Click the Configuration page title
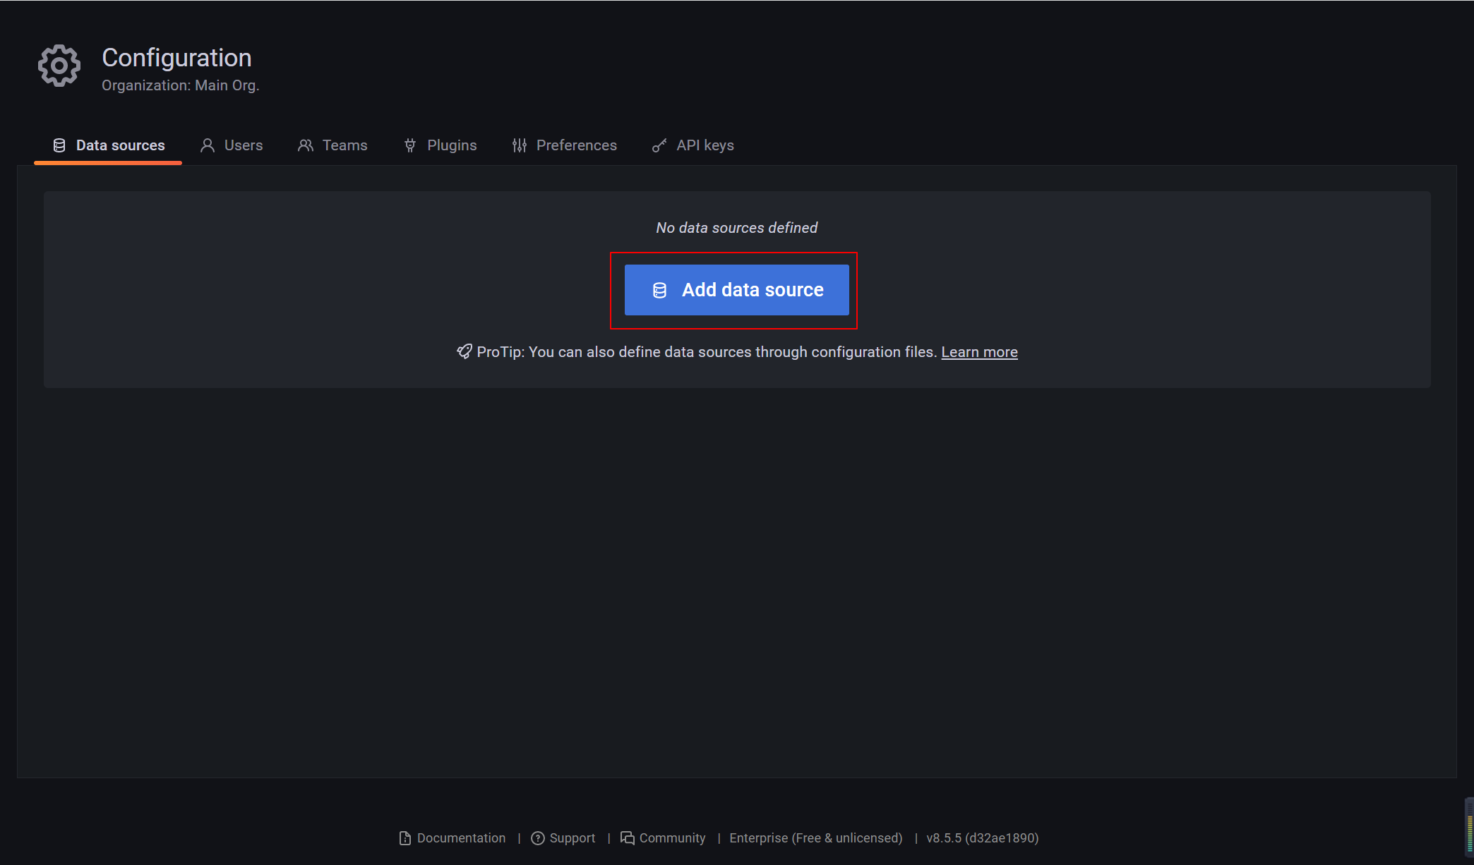1474x865 pixels. coord(176,58)
